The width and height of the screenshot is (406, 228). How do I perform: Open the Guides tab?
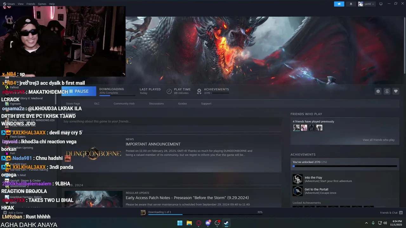[182, 104]
